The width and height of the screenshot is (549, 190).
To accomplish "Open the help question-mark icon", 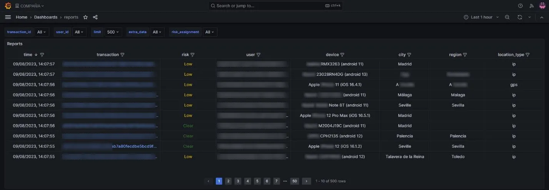I will (521, 6).
